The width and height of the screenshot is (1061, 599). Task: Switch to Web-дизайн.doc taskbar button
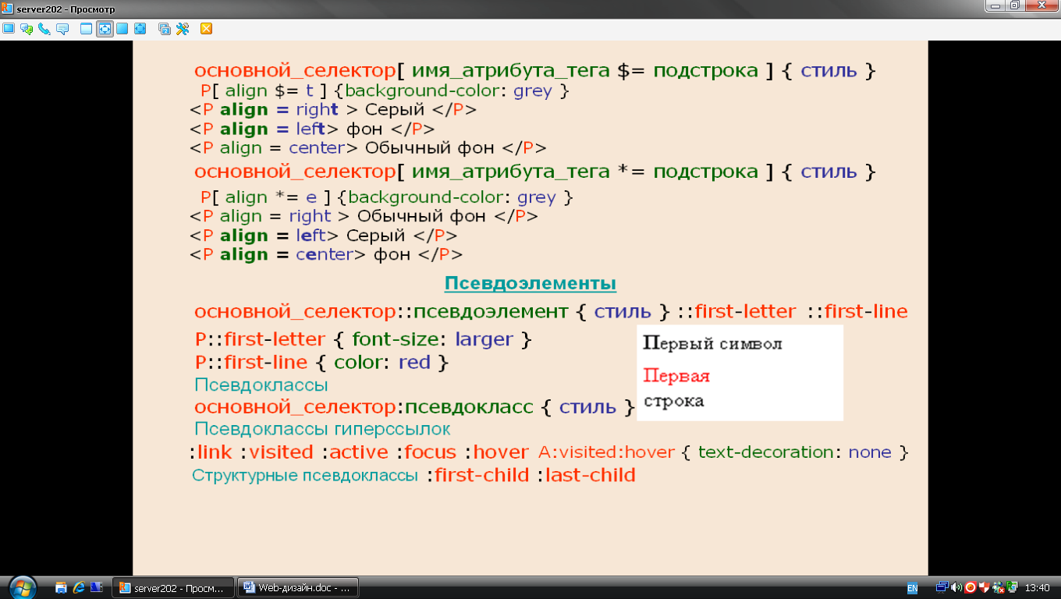coord(298,587)
